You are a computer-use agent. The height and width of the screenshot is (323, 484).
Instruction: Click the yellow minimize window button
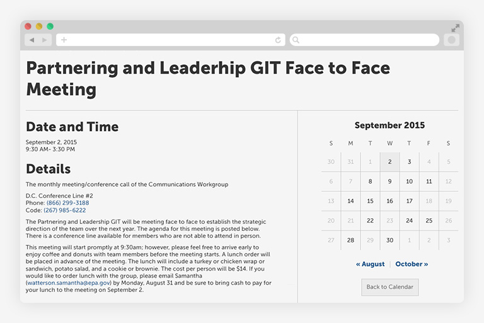[39, 26]
